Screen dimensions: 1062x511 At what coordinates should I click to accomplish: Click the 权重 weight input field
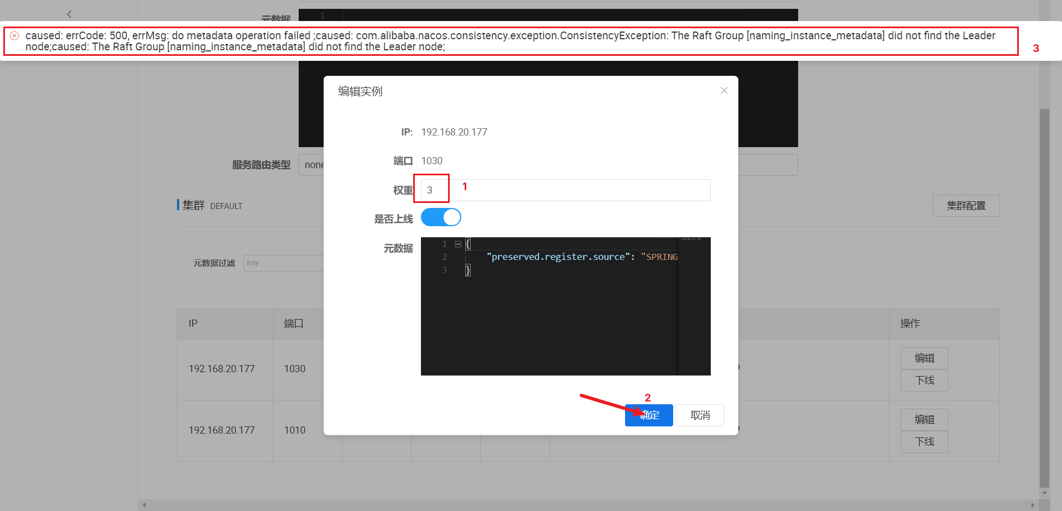point(565,190)
